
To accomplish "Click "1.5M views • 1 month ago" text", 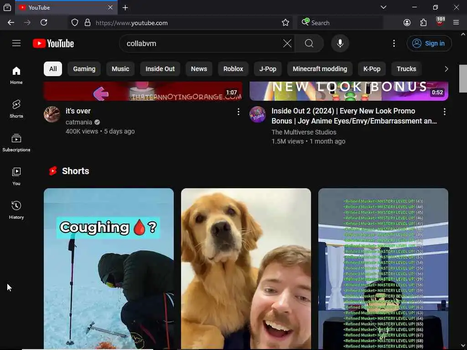I will [x=308, y=141].
